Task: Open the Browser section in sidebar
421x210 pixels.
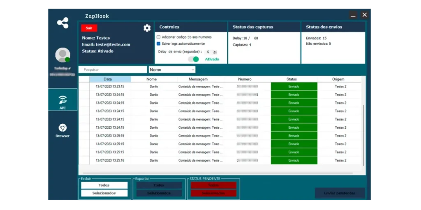Action: click(62, 130)
